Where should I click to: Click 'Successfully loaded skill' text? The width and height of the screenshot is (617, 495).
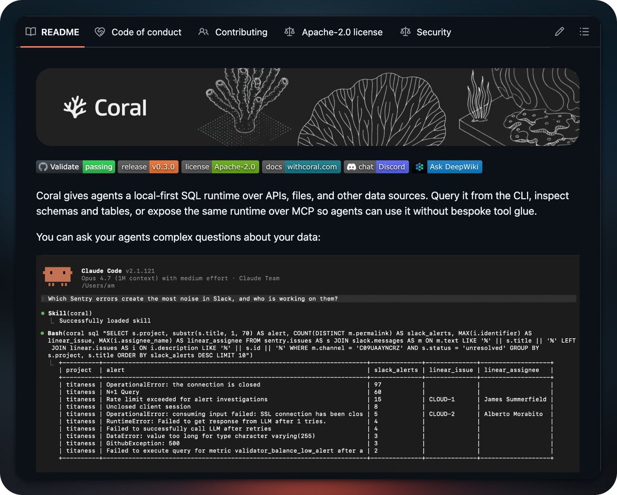coord(105,321)
